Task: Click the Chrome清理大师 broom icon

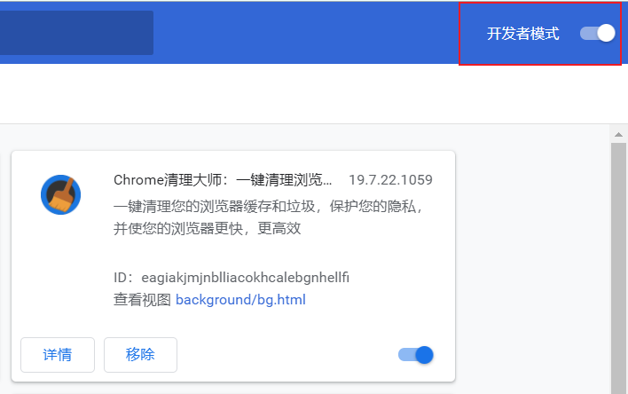Action: pyautogui.click(x=61, y=194)
